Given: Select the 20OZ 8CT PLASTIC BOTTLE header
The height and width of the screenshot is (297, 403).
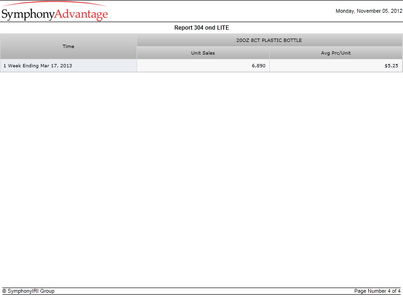Looking at the screenshot, I should [269, 40].
